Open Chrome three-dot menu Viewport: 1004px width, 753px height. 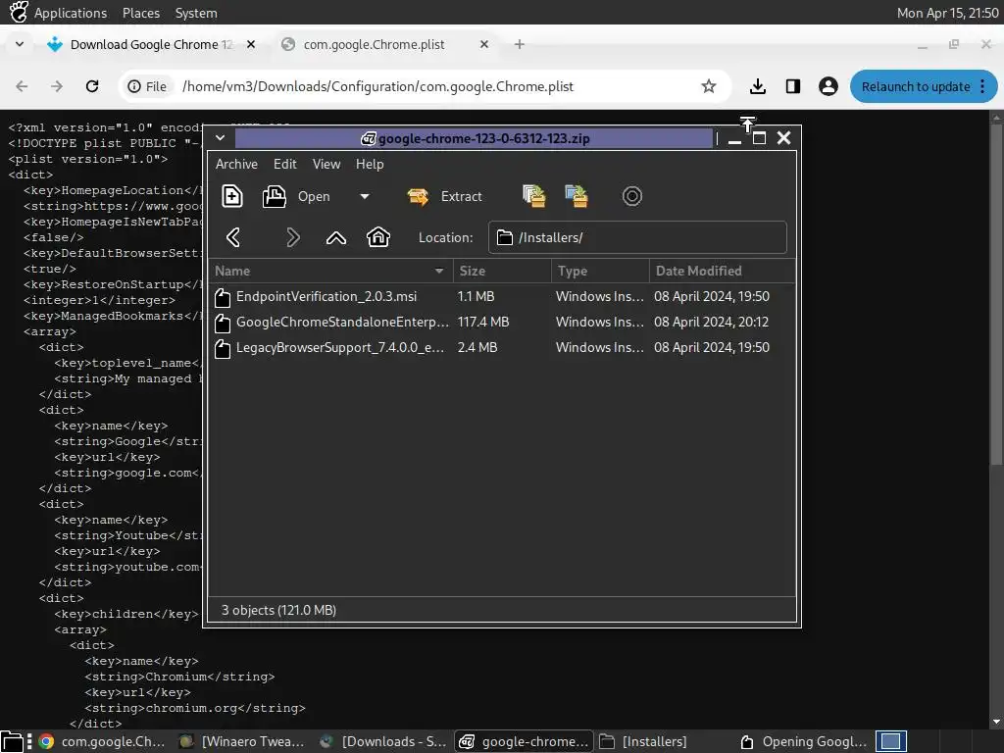(982, 86)
